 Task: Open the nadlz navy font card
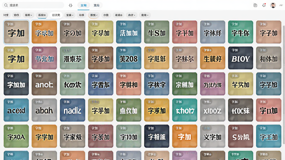72,110
